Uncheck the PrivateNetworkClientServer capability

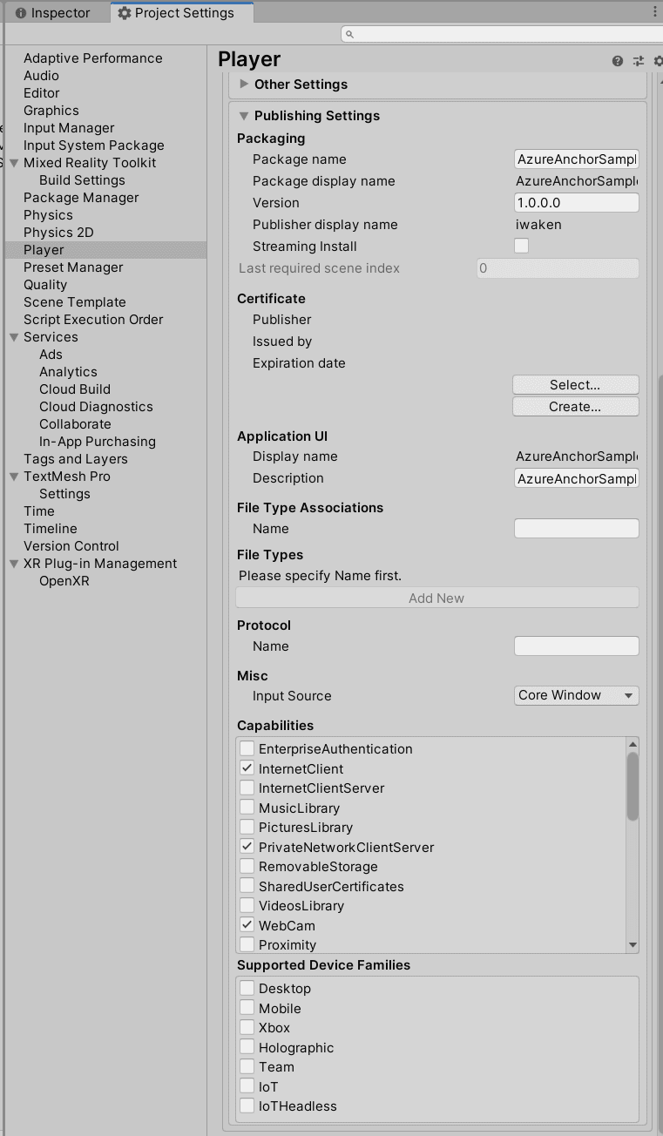pyautogui.click(x=247, y=847)
